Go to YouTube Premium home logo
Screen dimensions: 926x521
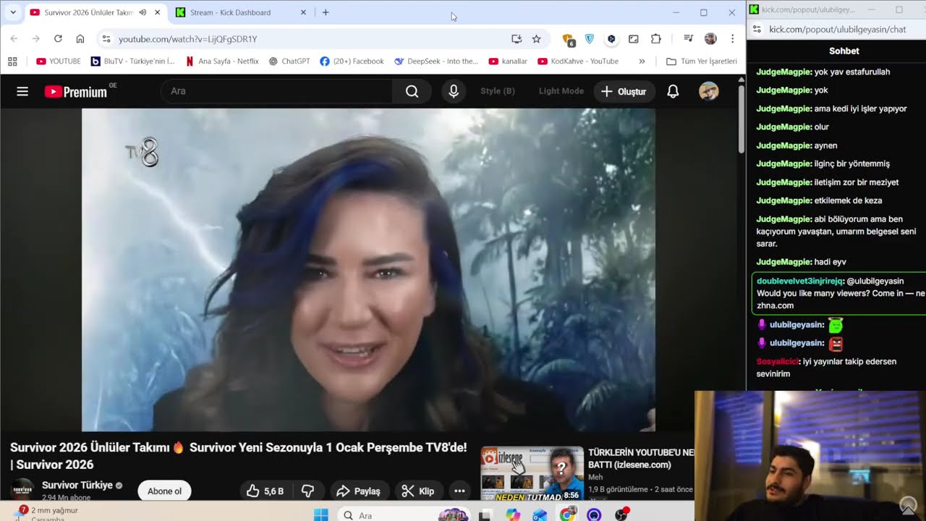[76, 92]
